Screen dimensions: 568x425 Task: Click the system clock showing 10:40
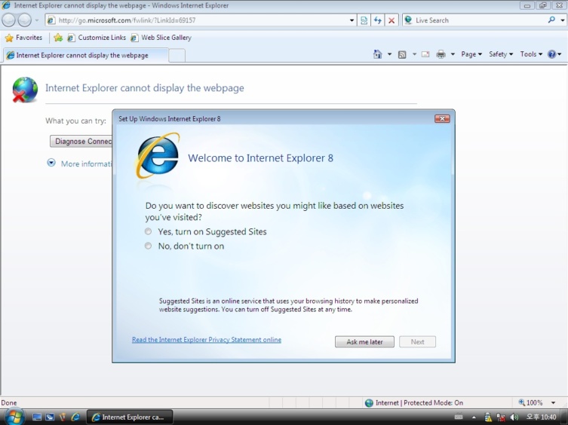point(541,417)
